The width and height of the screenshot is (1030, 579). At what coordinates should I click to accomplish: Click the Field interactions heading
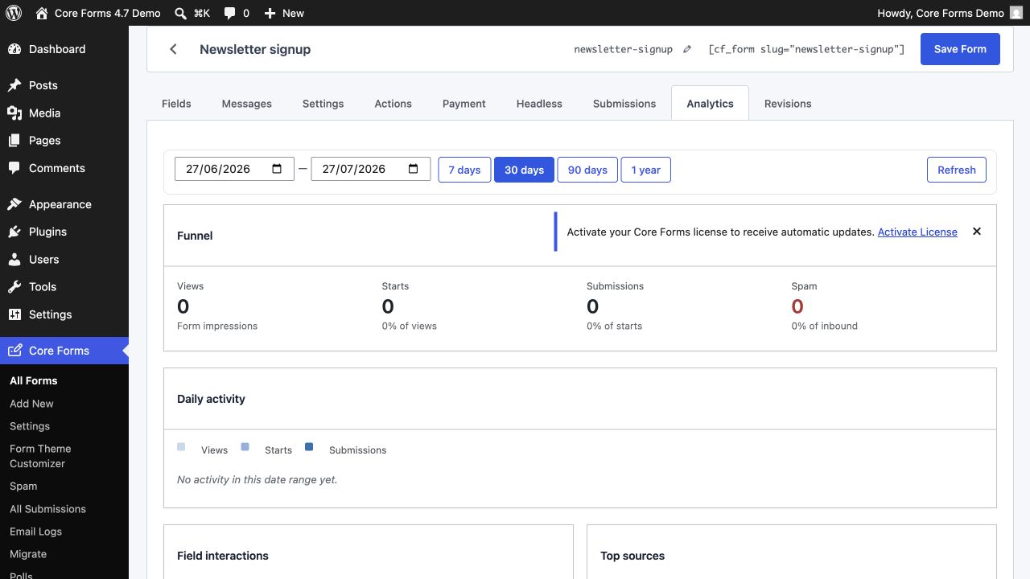click(223, 556)
